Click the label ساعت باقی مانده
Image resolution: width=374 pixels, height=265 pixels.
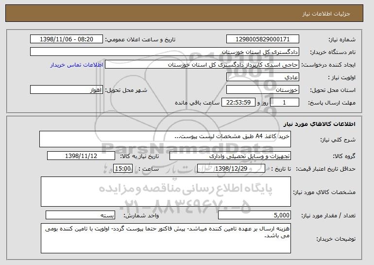197,103
